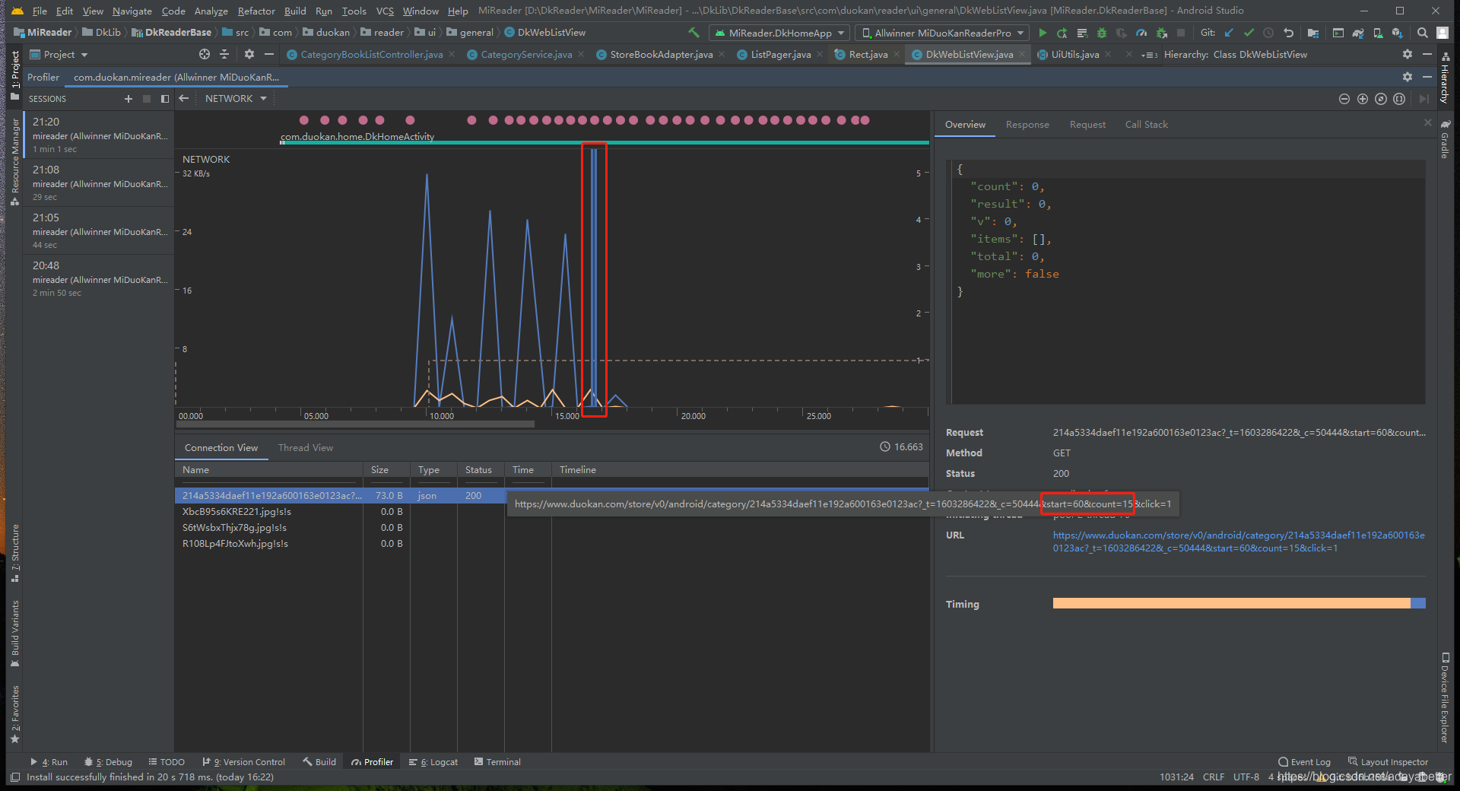Toggle sessions pane collapse icon
The height and width of the screenshot is (791, 1460).
(x=165, y=99)
